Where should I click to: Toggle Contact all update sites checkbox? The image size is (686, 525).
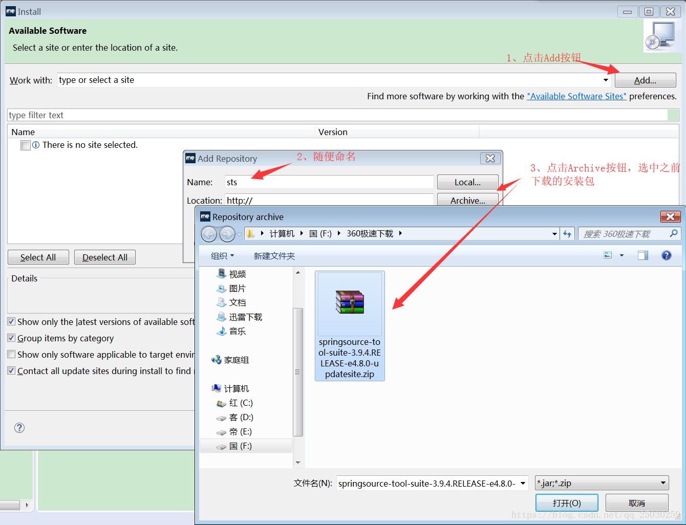click(x=11, y=371)
